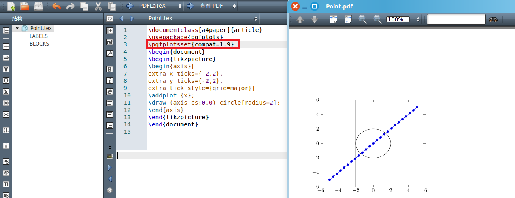The height and width of the screenshot is (198, 515).
Task: Insert a reference using the ref icon
Action: 109,42
